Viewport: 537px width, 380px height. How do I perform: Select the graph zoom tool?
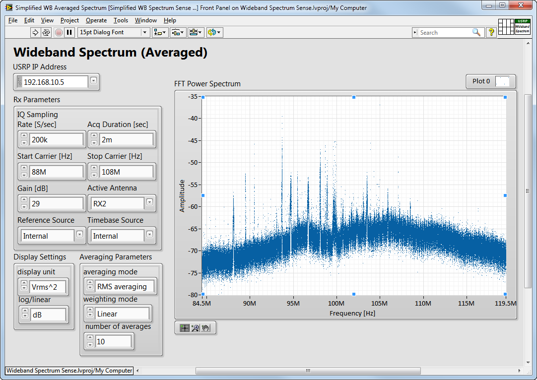pyautogui.click(x=195, y=328)
